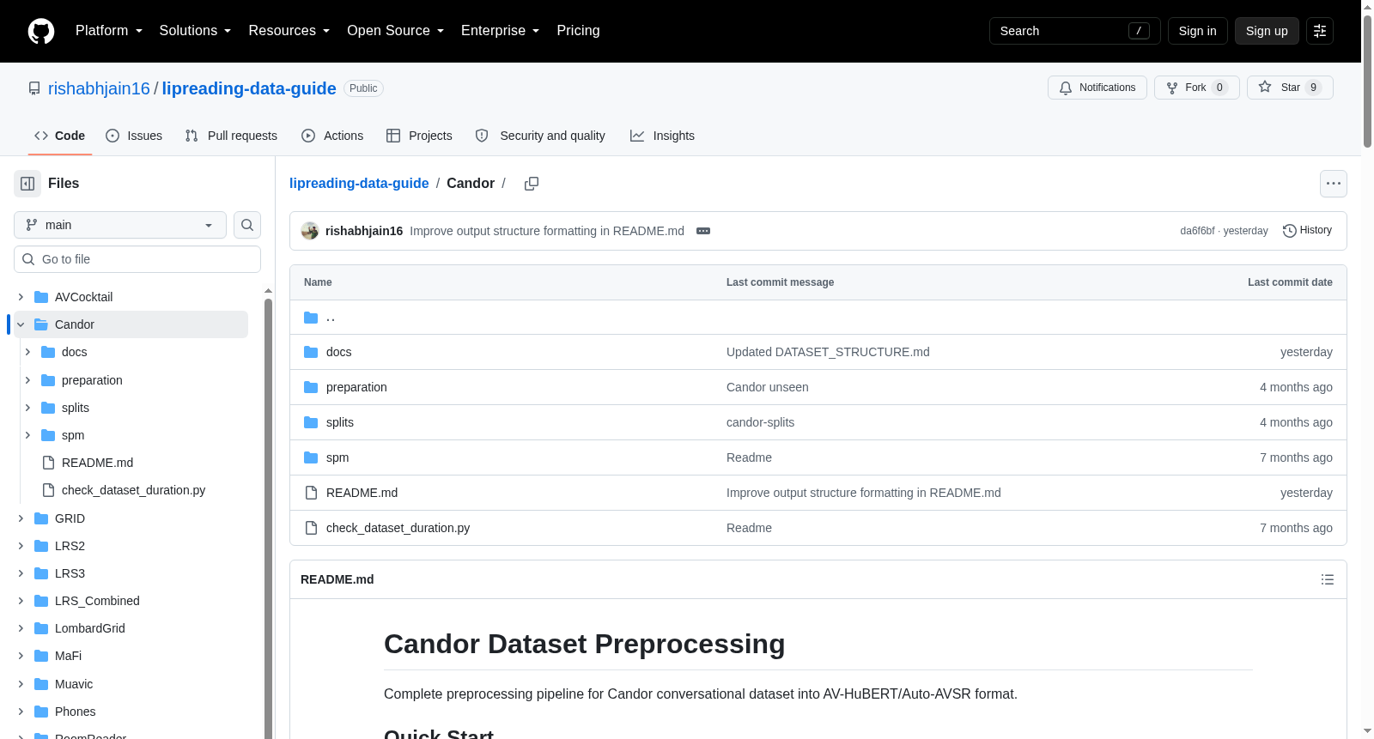The image size is (1374, 739).
Task: Open the more options ellipsis menu
Action: pyautogui.click(x=1334, y=184)
